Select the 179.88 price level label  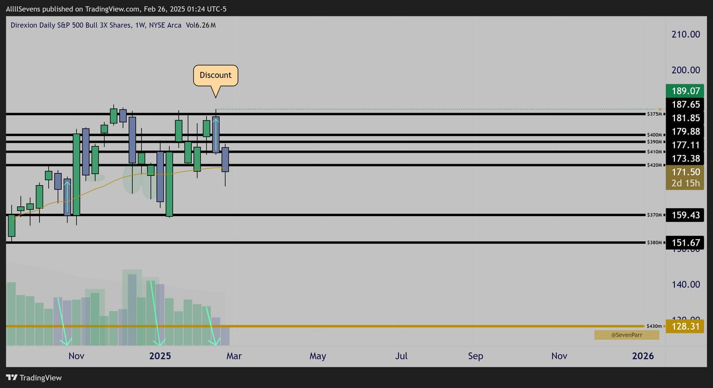point(685,131)
